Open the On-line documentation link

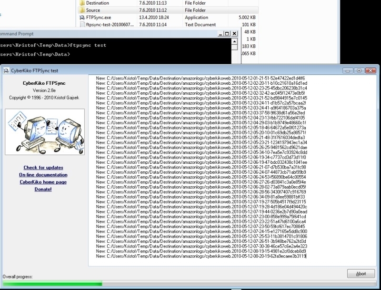point(43,175)
